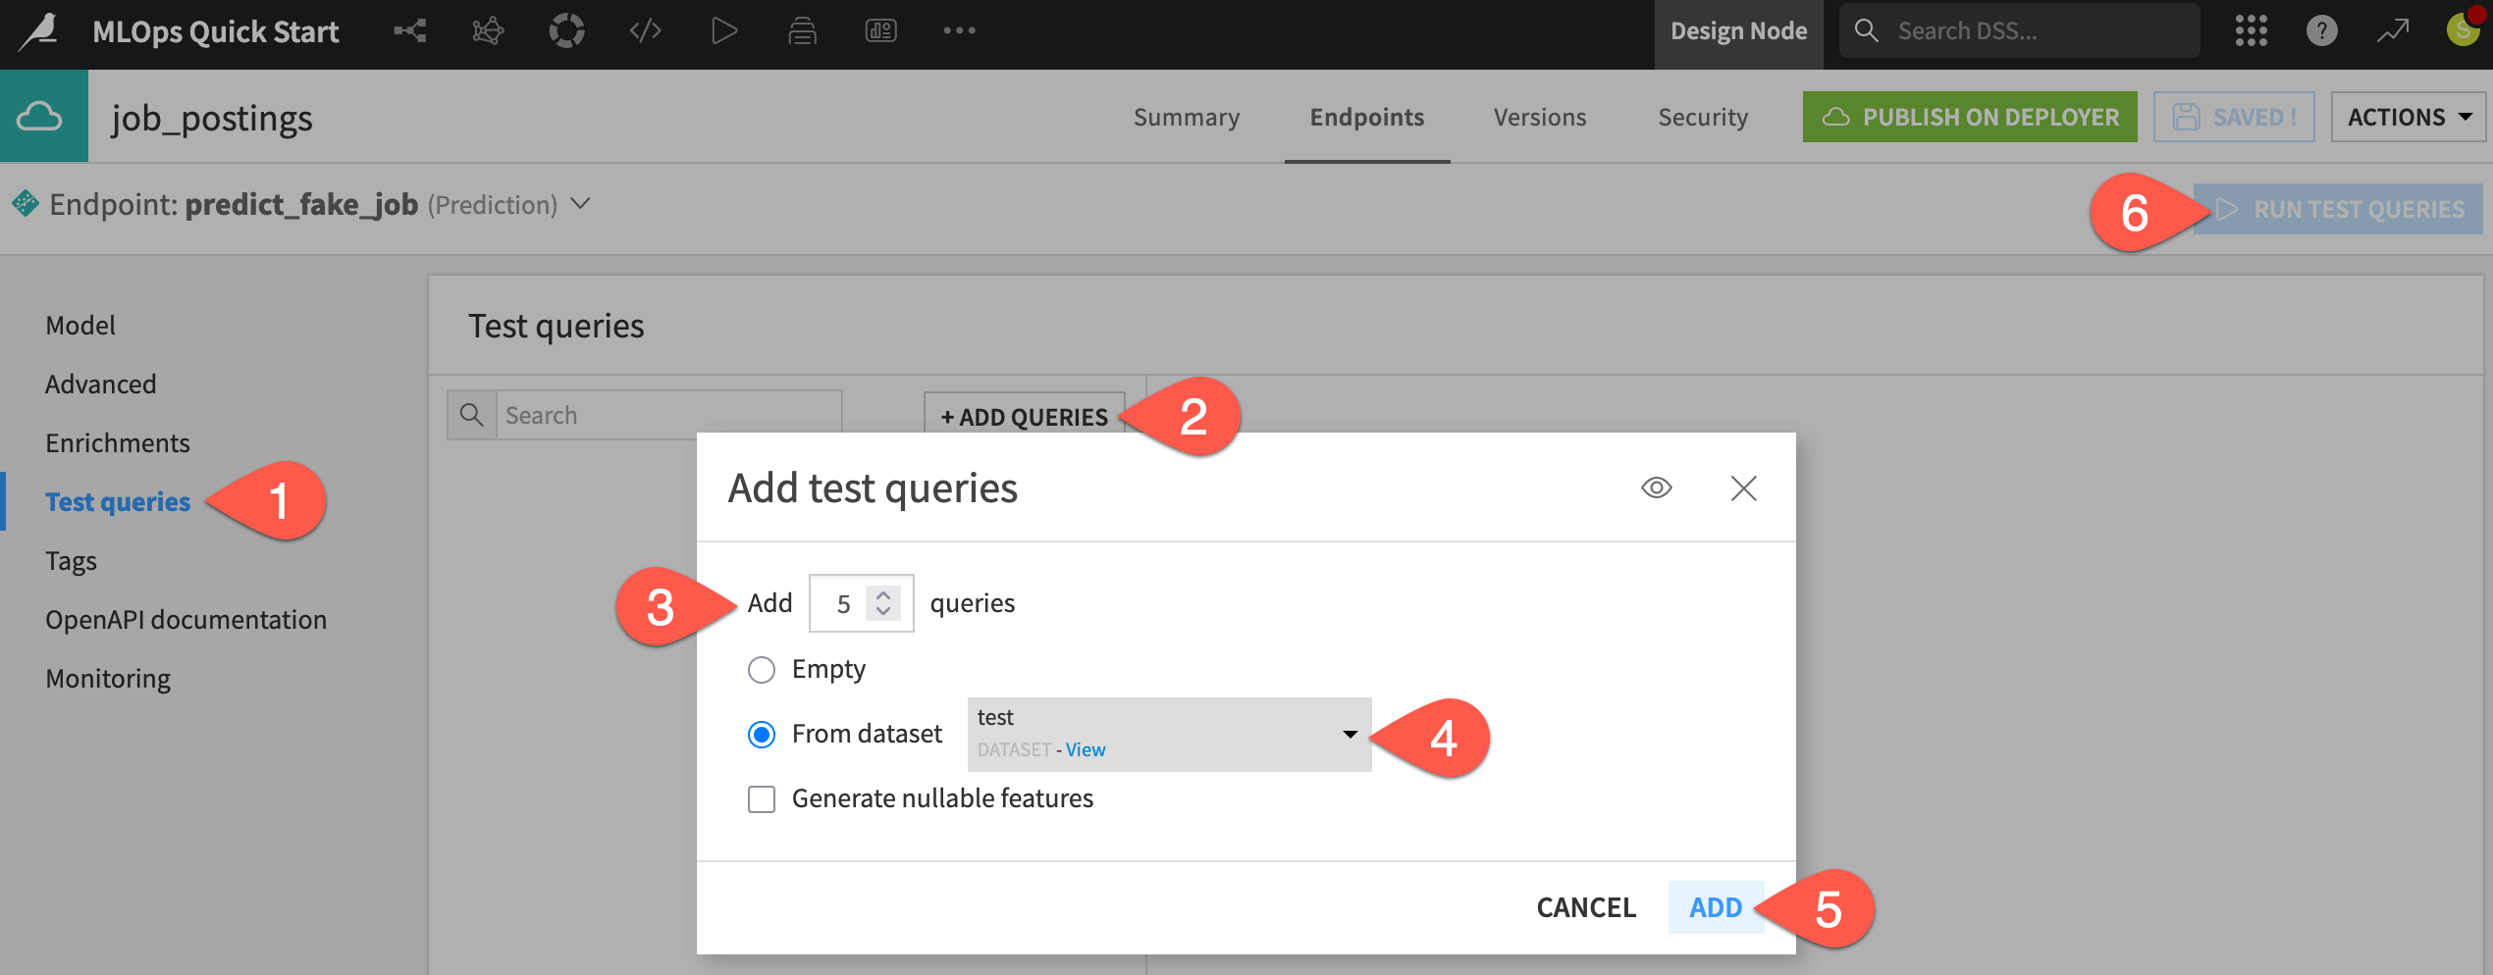Click the jobs play icon in the header

pyautogui.click(x=724, y=30)
